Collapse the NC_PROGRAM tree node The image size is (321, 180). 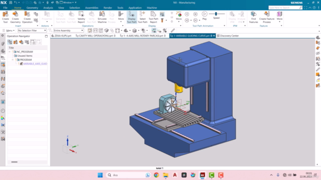pyautogui.click(x=10, y=52)
